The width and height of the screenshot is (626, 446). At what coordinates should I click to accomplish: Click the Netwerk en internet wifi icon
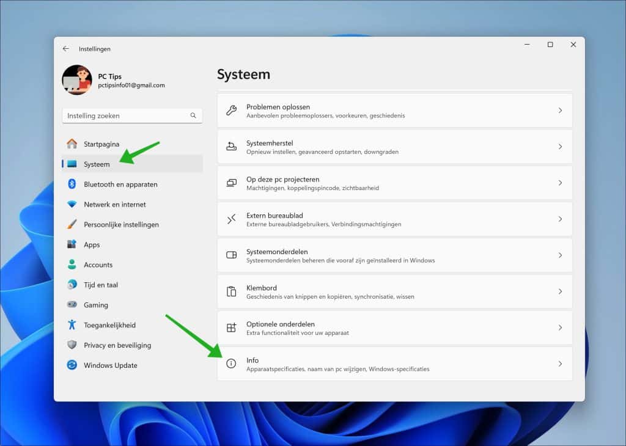72,204
